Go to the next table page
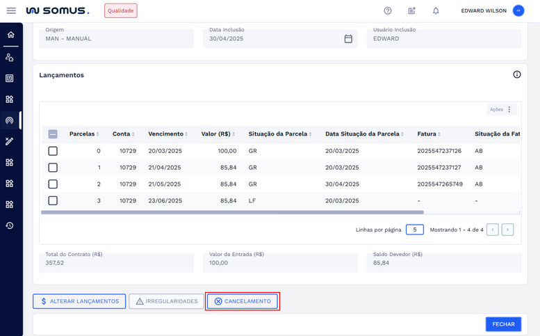The width and height of the screenshot is (540, 336). (x=508, y=230)
